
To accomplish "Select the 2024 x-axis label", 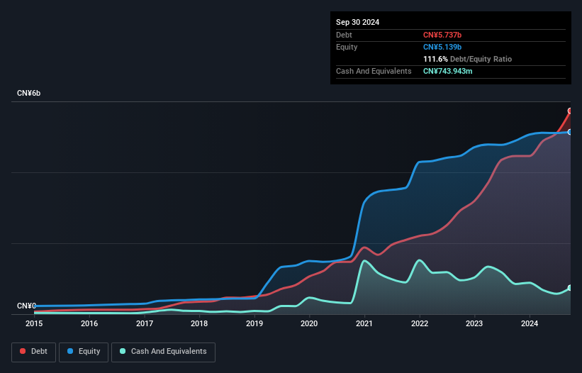I will pos(530,323).
